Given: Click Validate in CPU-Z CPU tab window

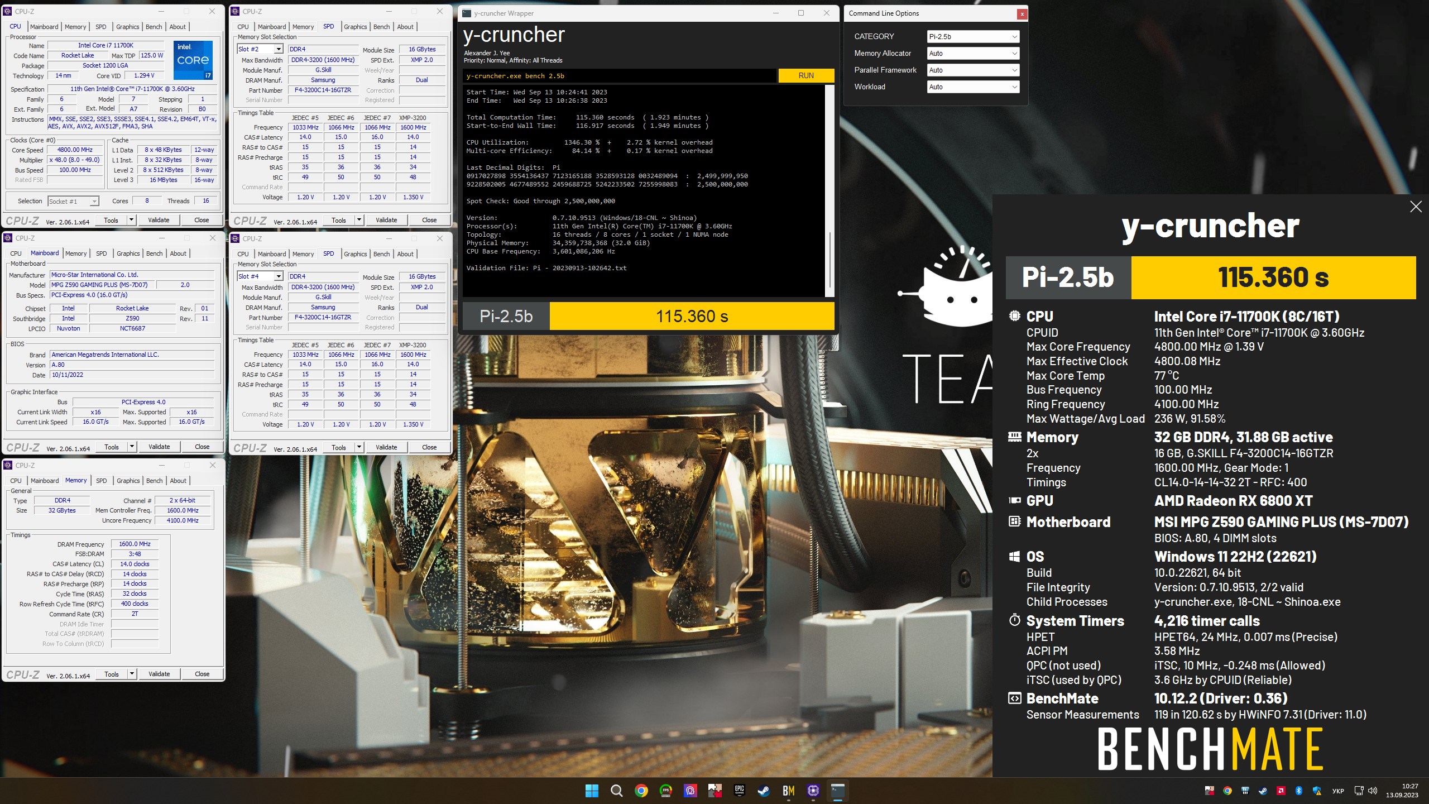Looking at the screenshot, I should [159, 220].
